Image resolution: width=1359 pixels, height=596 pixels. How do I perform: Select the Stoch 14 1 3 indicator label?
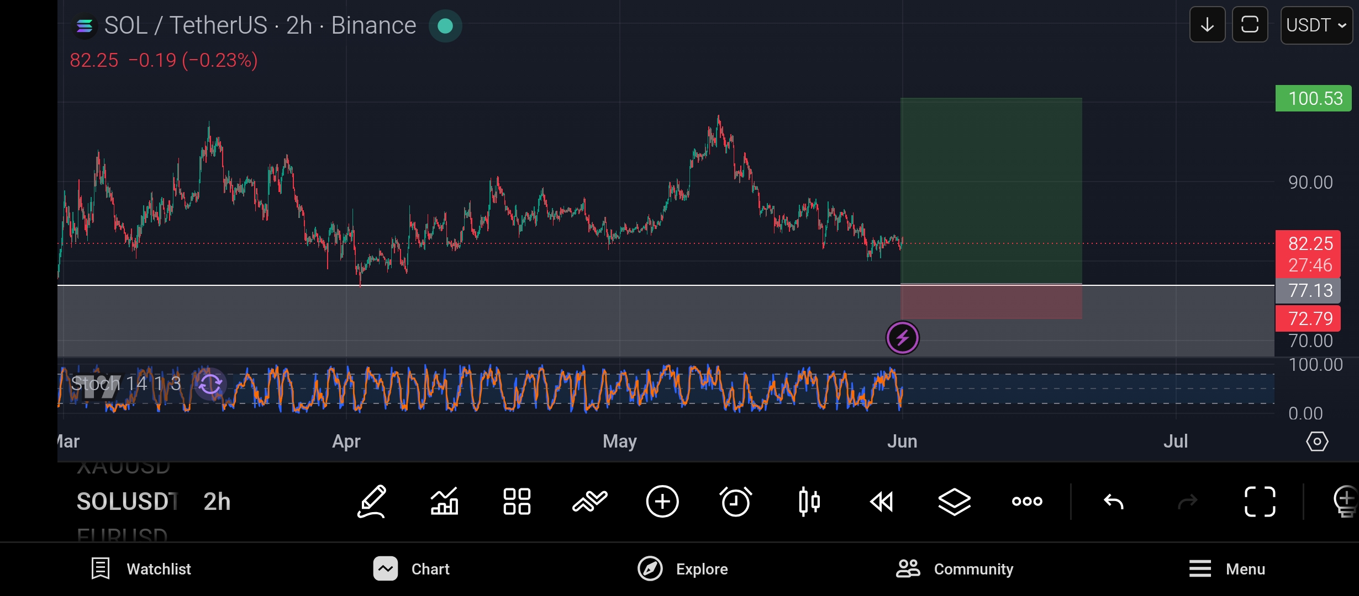pyautogui.click(x=126, y=384)
